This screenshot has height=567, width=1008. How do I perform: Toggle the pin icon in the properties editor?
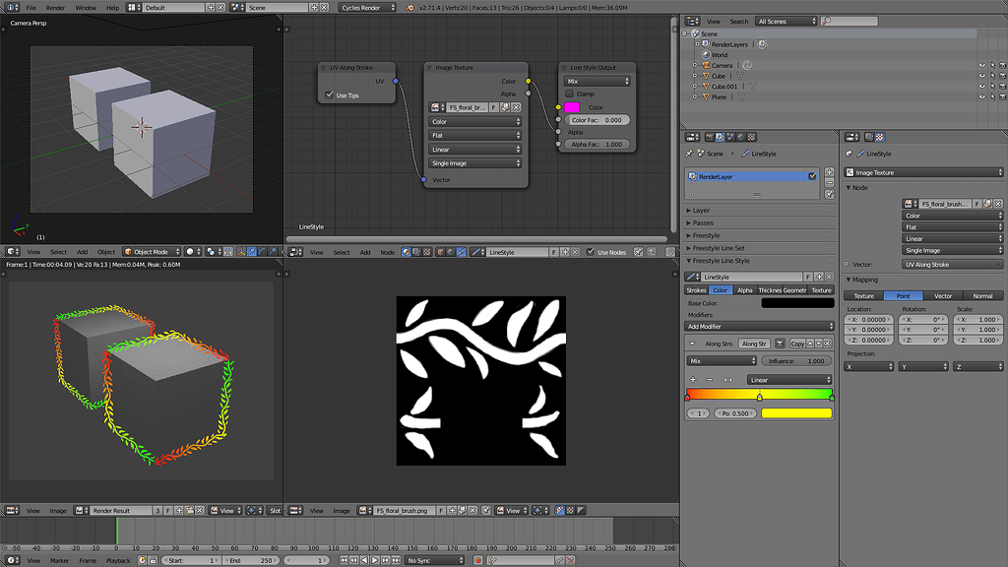[688, 155]
